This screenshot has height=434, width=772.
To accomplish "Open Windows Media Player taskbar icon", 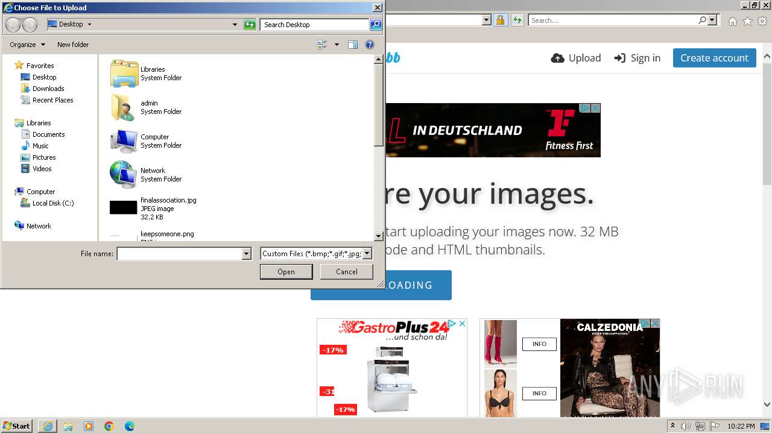I will (x=89, y=426).
